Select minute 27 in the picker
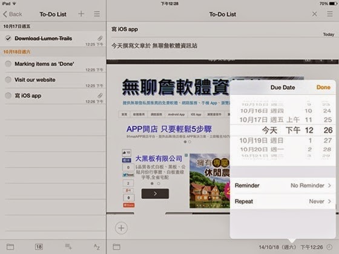 (327, 140)
